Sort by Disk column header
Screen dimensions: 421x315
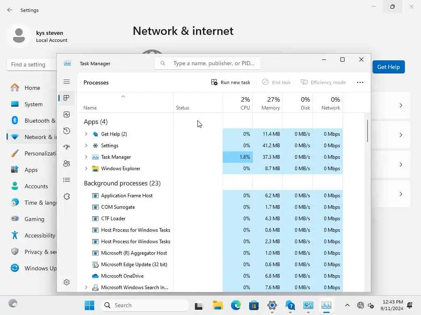(x=298, y=103)
